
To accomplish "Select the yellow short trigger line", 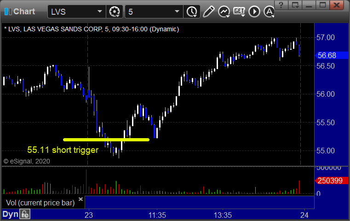I will pyautogui.click(x=106, y=140).
